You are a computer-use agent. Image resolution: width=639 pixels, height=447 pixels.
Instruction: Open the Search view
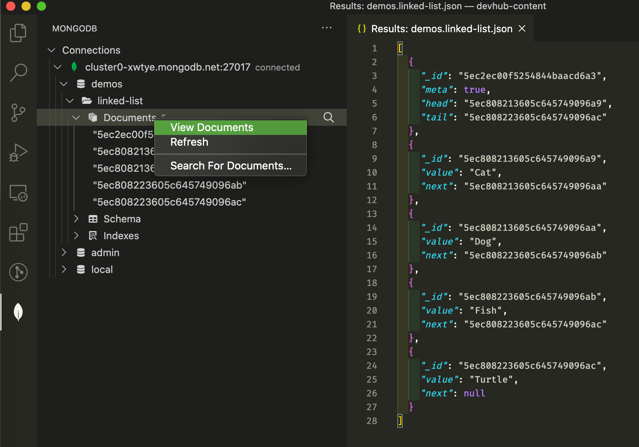click(18, 73)
